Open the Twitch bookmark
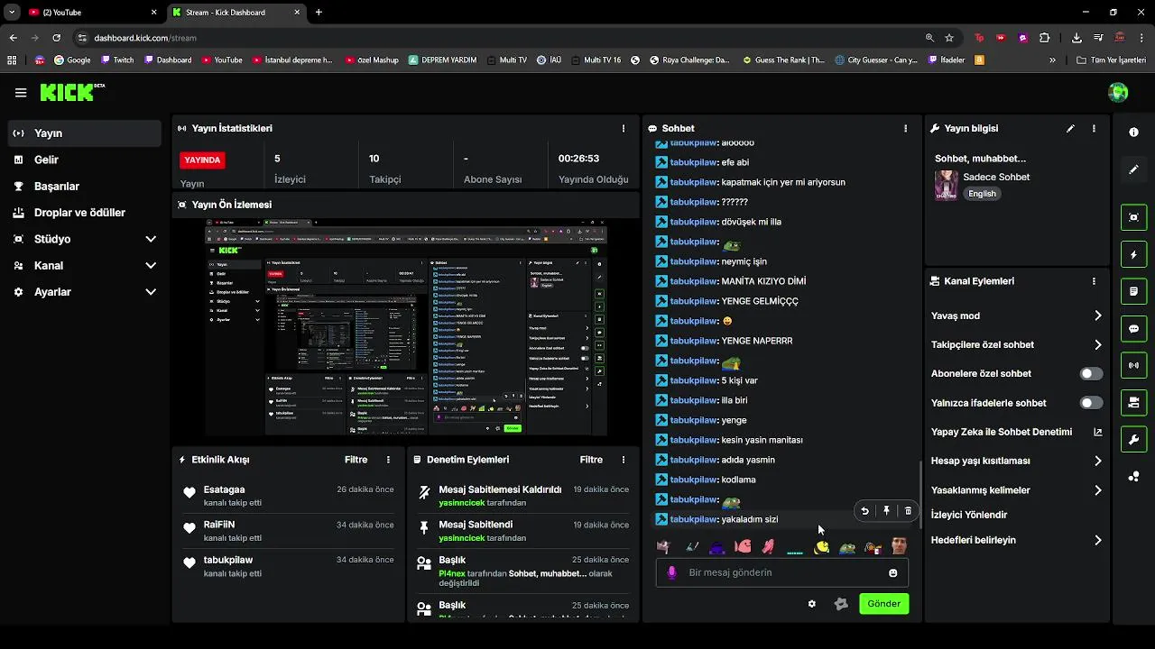The image size is (1155, 649). coord(117,60)
